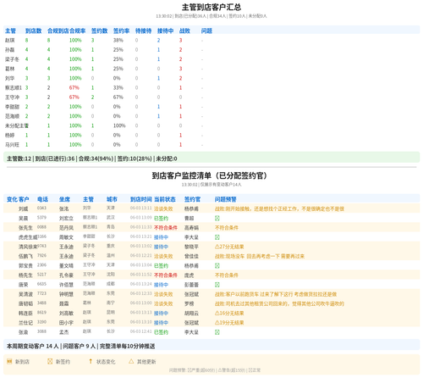Click the 到店数 column header
This screenshot has height=389, width=423.
click(x=33, y=31)
